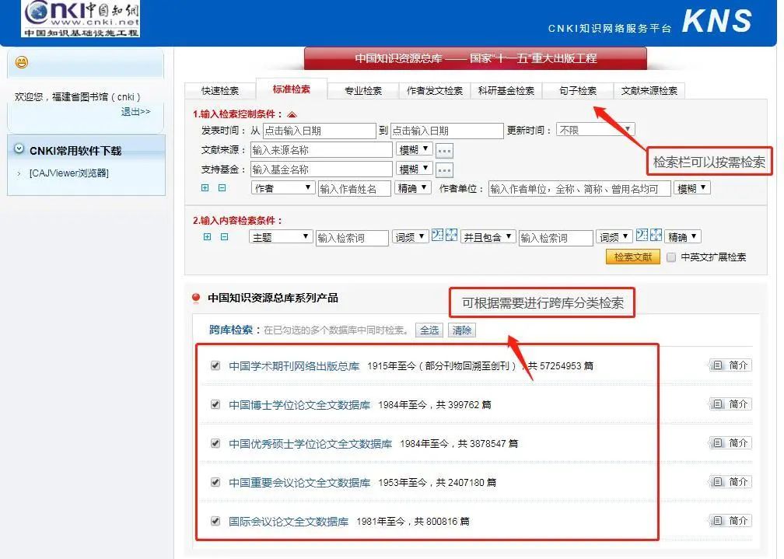Click the CNKI logo in the header
This screenshot has height=559, width=784.
[81, 19]
